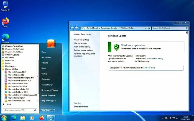Expand Microsoft Office 2010 Tools folder
The image size is (194, 121).
pos(17,101)
